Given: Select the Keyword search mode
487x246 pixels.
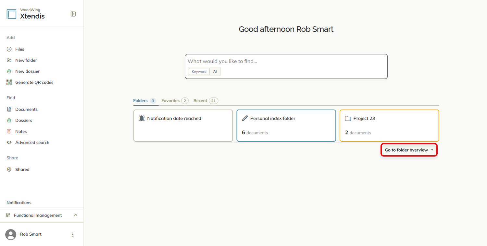Looking at the screenshot, I should pos(199,72).
